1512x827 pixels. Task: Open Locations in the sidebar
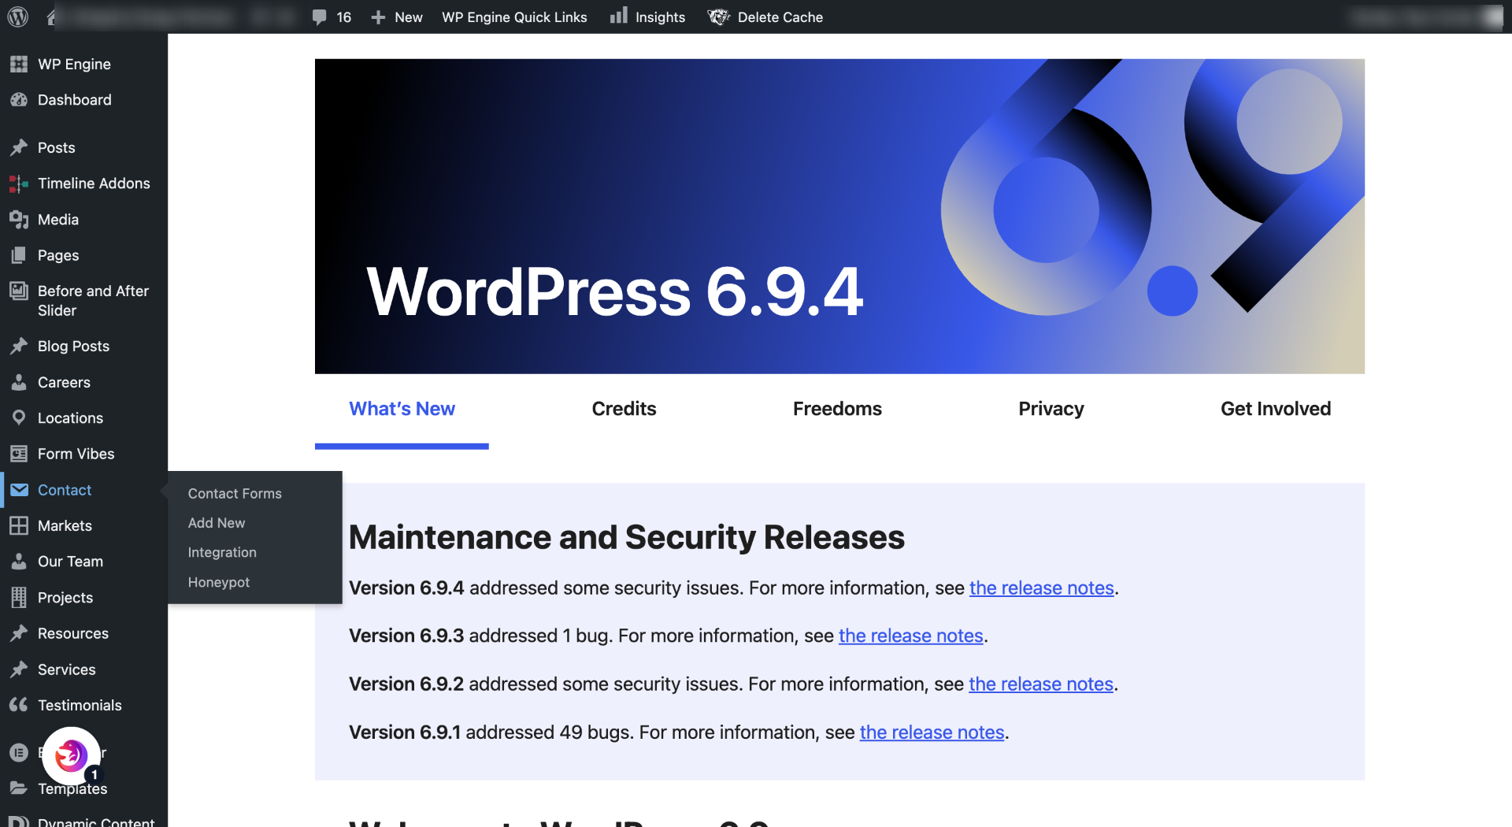tap(70, 417)
